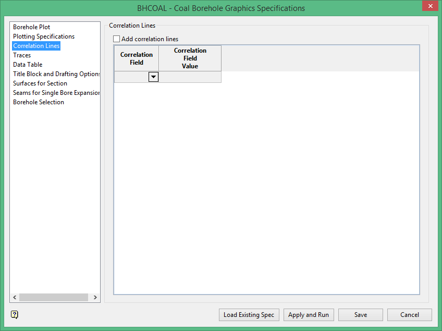Select Borehole Plot in the panel list
This screenshot has width=442, height=331.
tap(32, 27)
